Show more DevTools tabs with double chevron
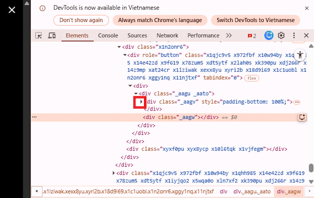This screenshot has height=198, width=314. [x=229, y=35]
